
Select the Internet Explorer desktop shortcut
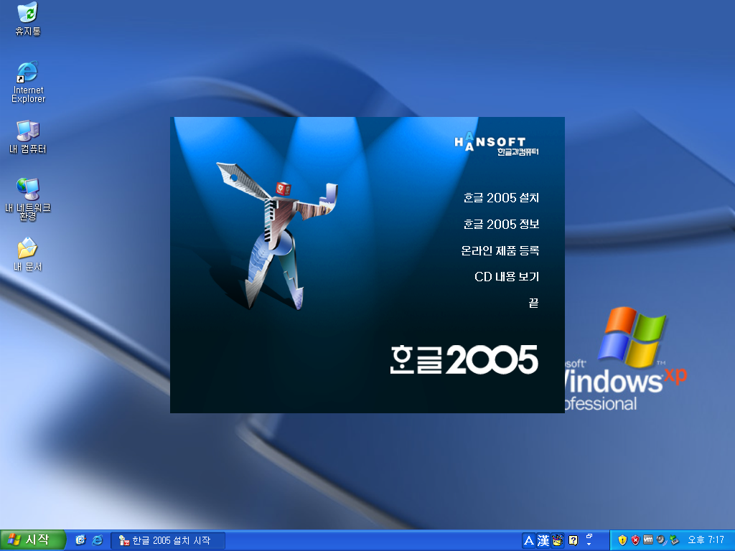click(x=28, y=82)
